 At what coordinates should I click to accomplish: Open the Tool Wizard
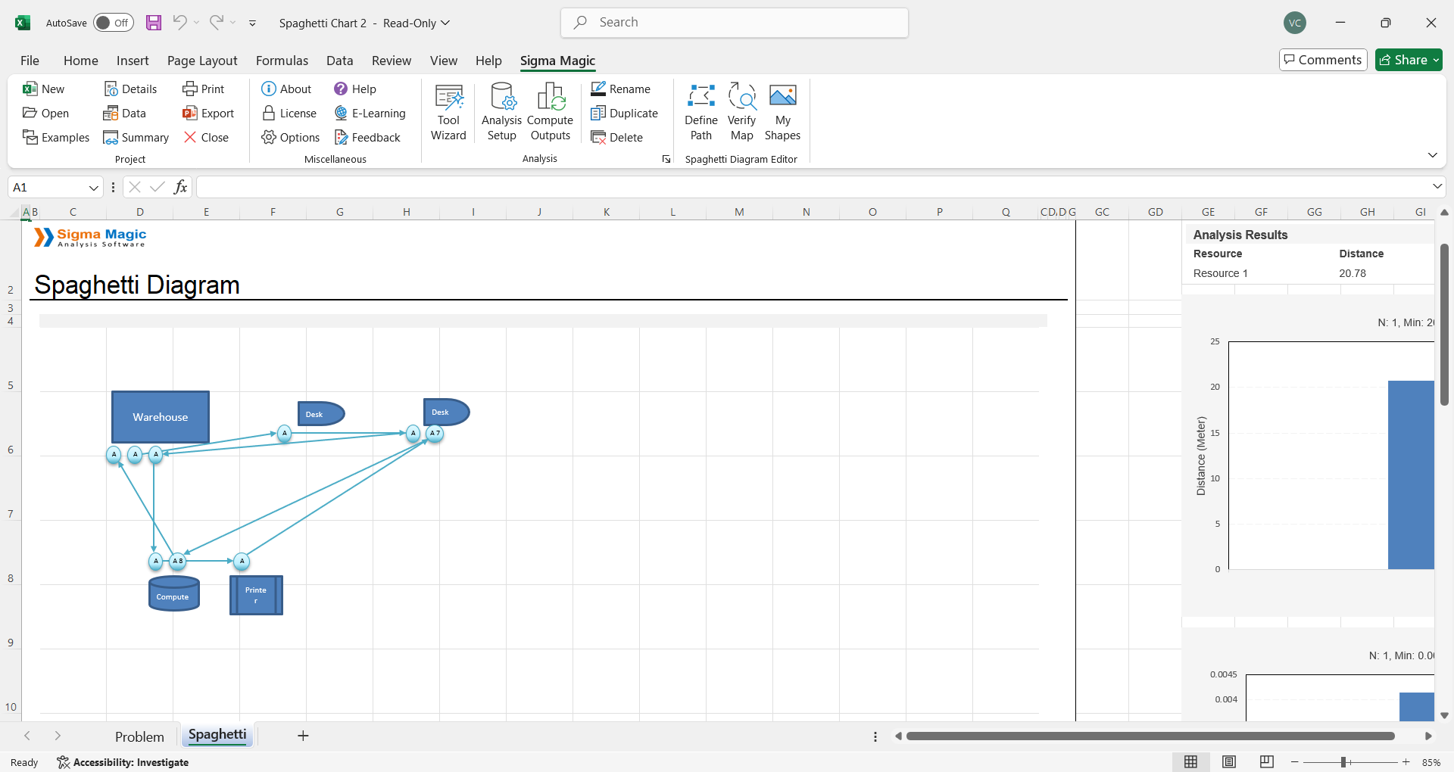(x=448, y=112)
